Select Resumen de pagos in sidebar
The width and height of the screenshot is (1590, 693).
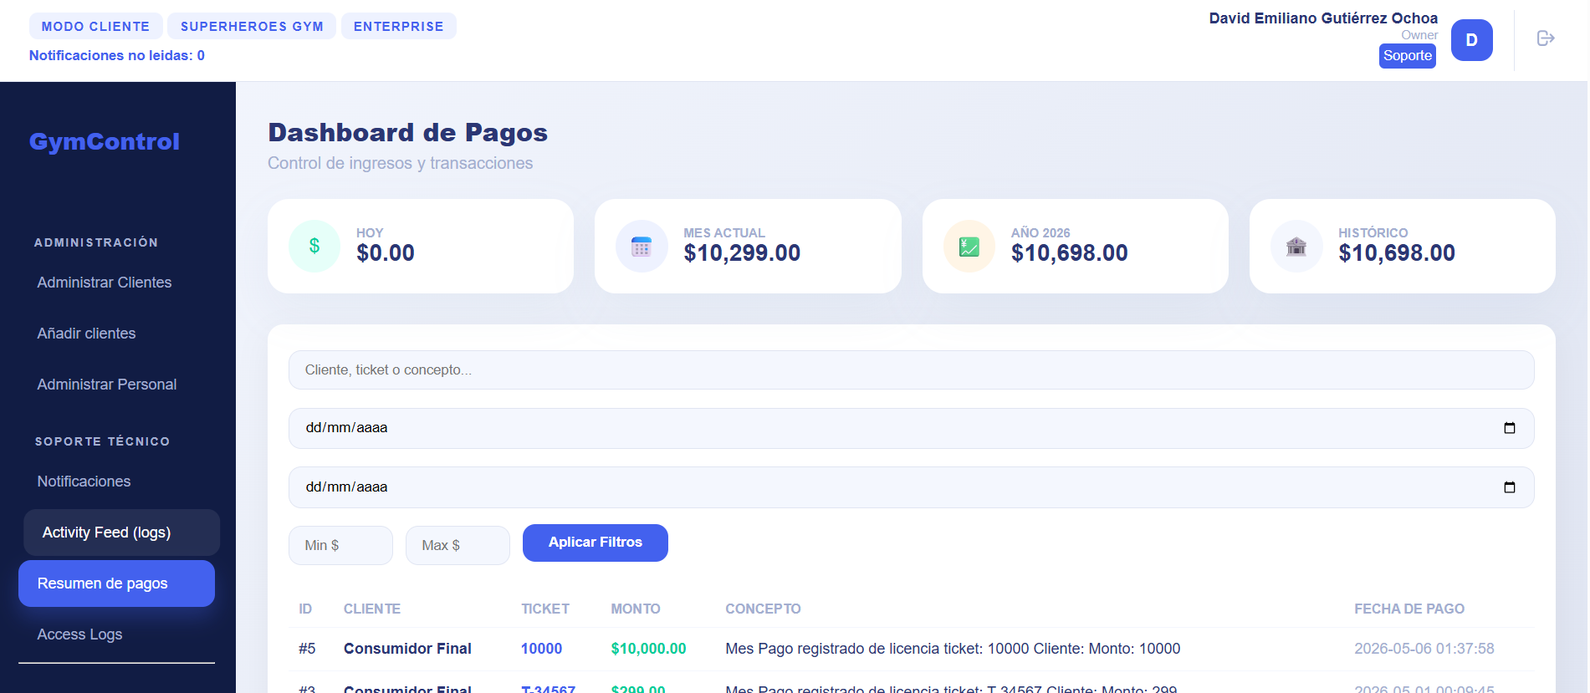click(x=116, y=583)
